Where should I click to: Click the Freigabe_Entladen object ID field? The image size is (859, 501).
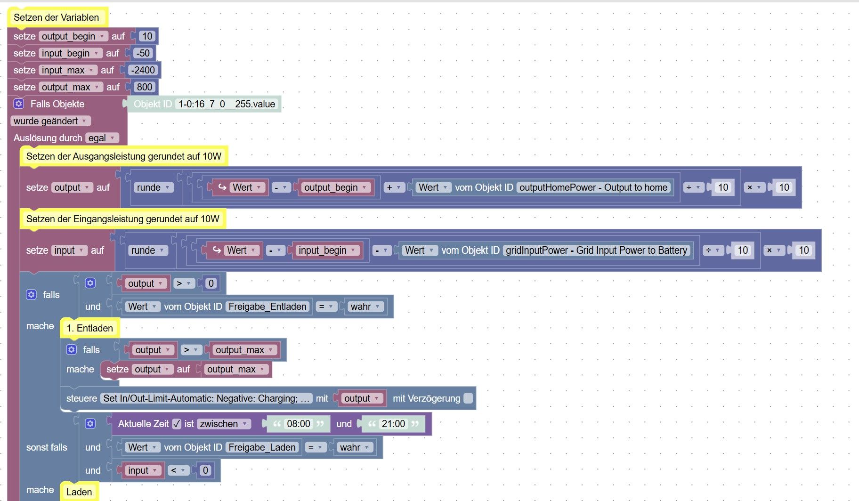[267, 307]
